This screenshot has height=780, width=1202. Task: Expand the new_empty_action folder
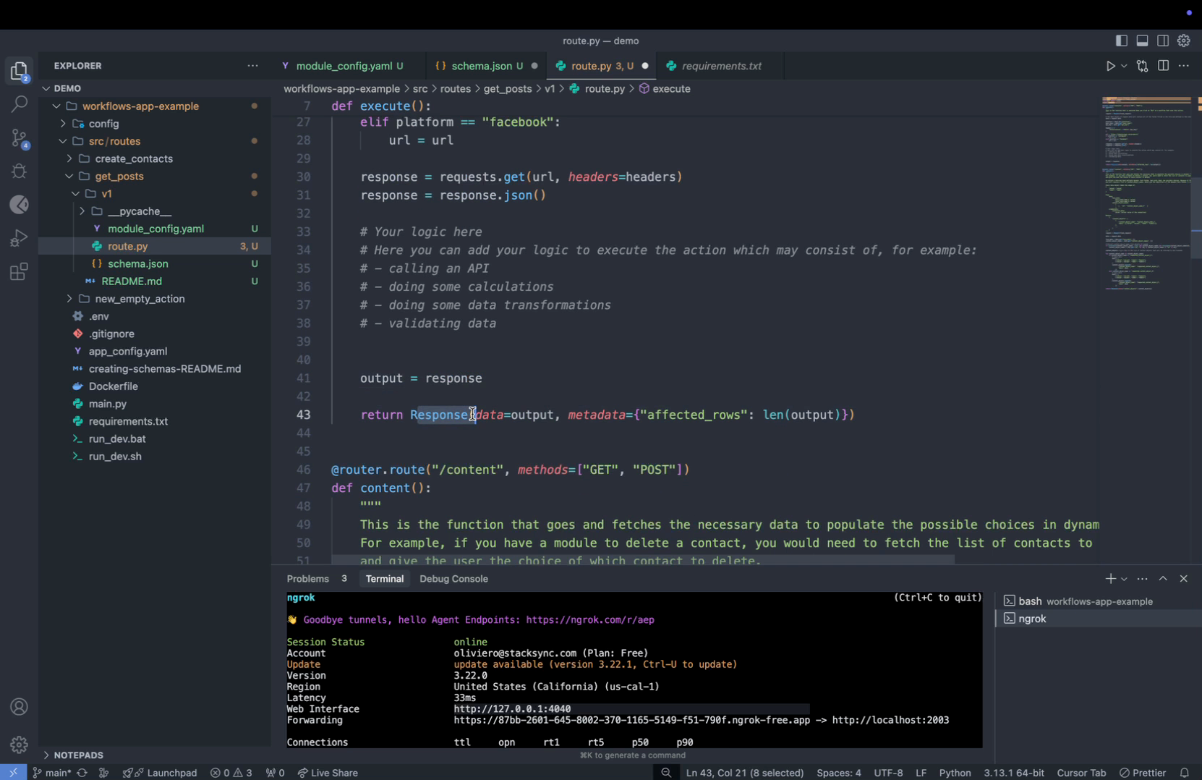[x=140, y=299]
